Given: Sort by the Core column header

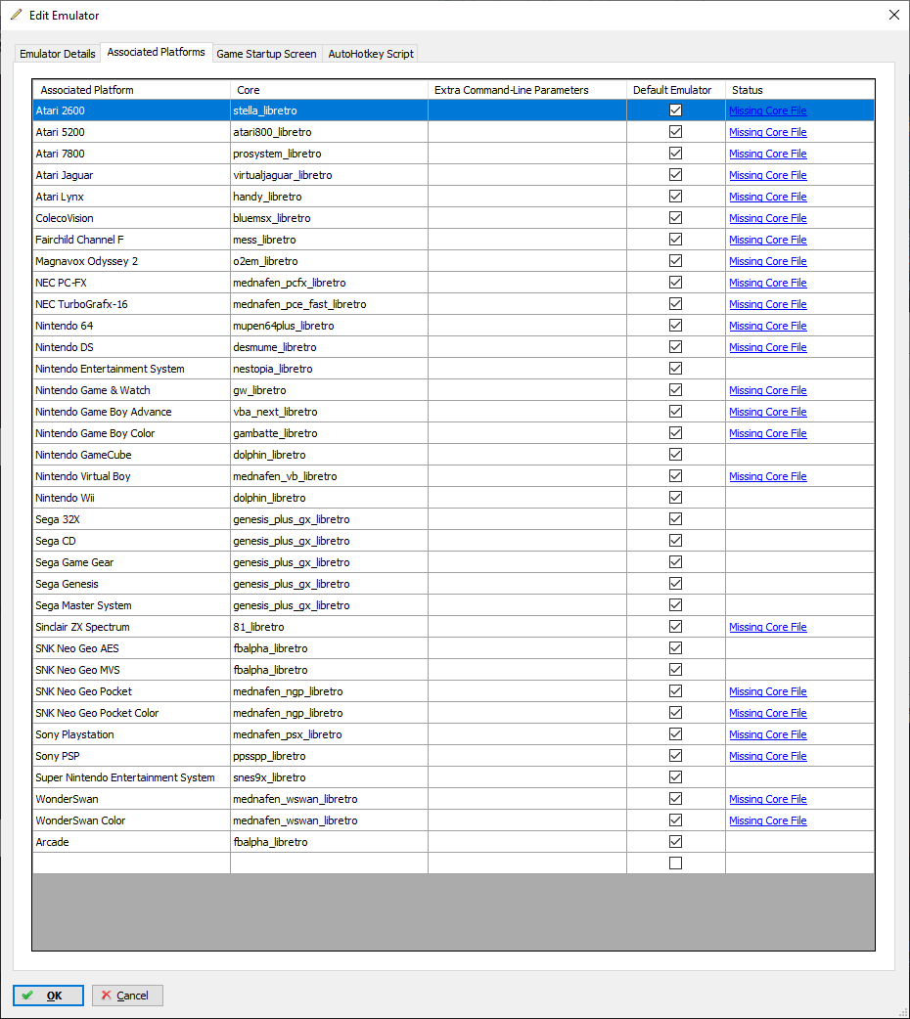Looking at the screenshot, I should (x=329, y=90).
